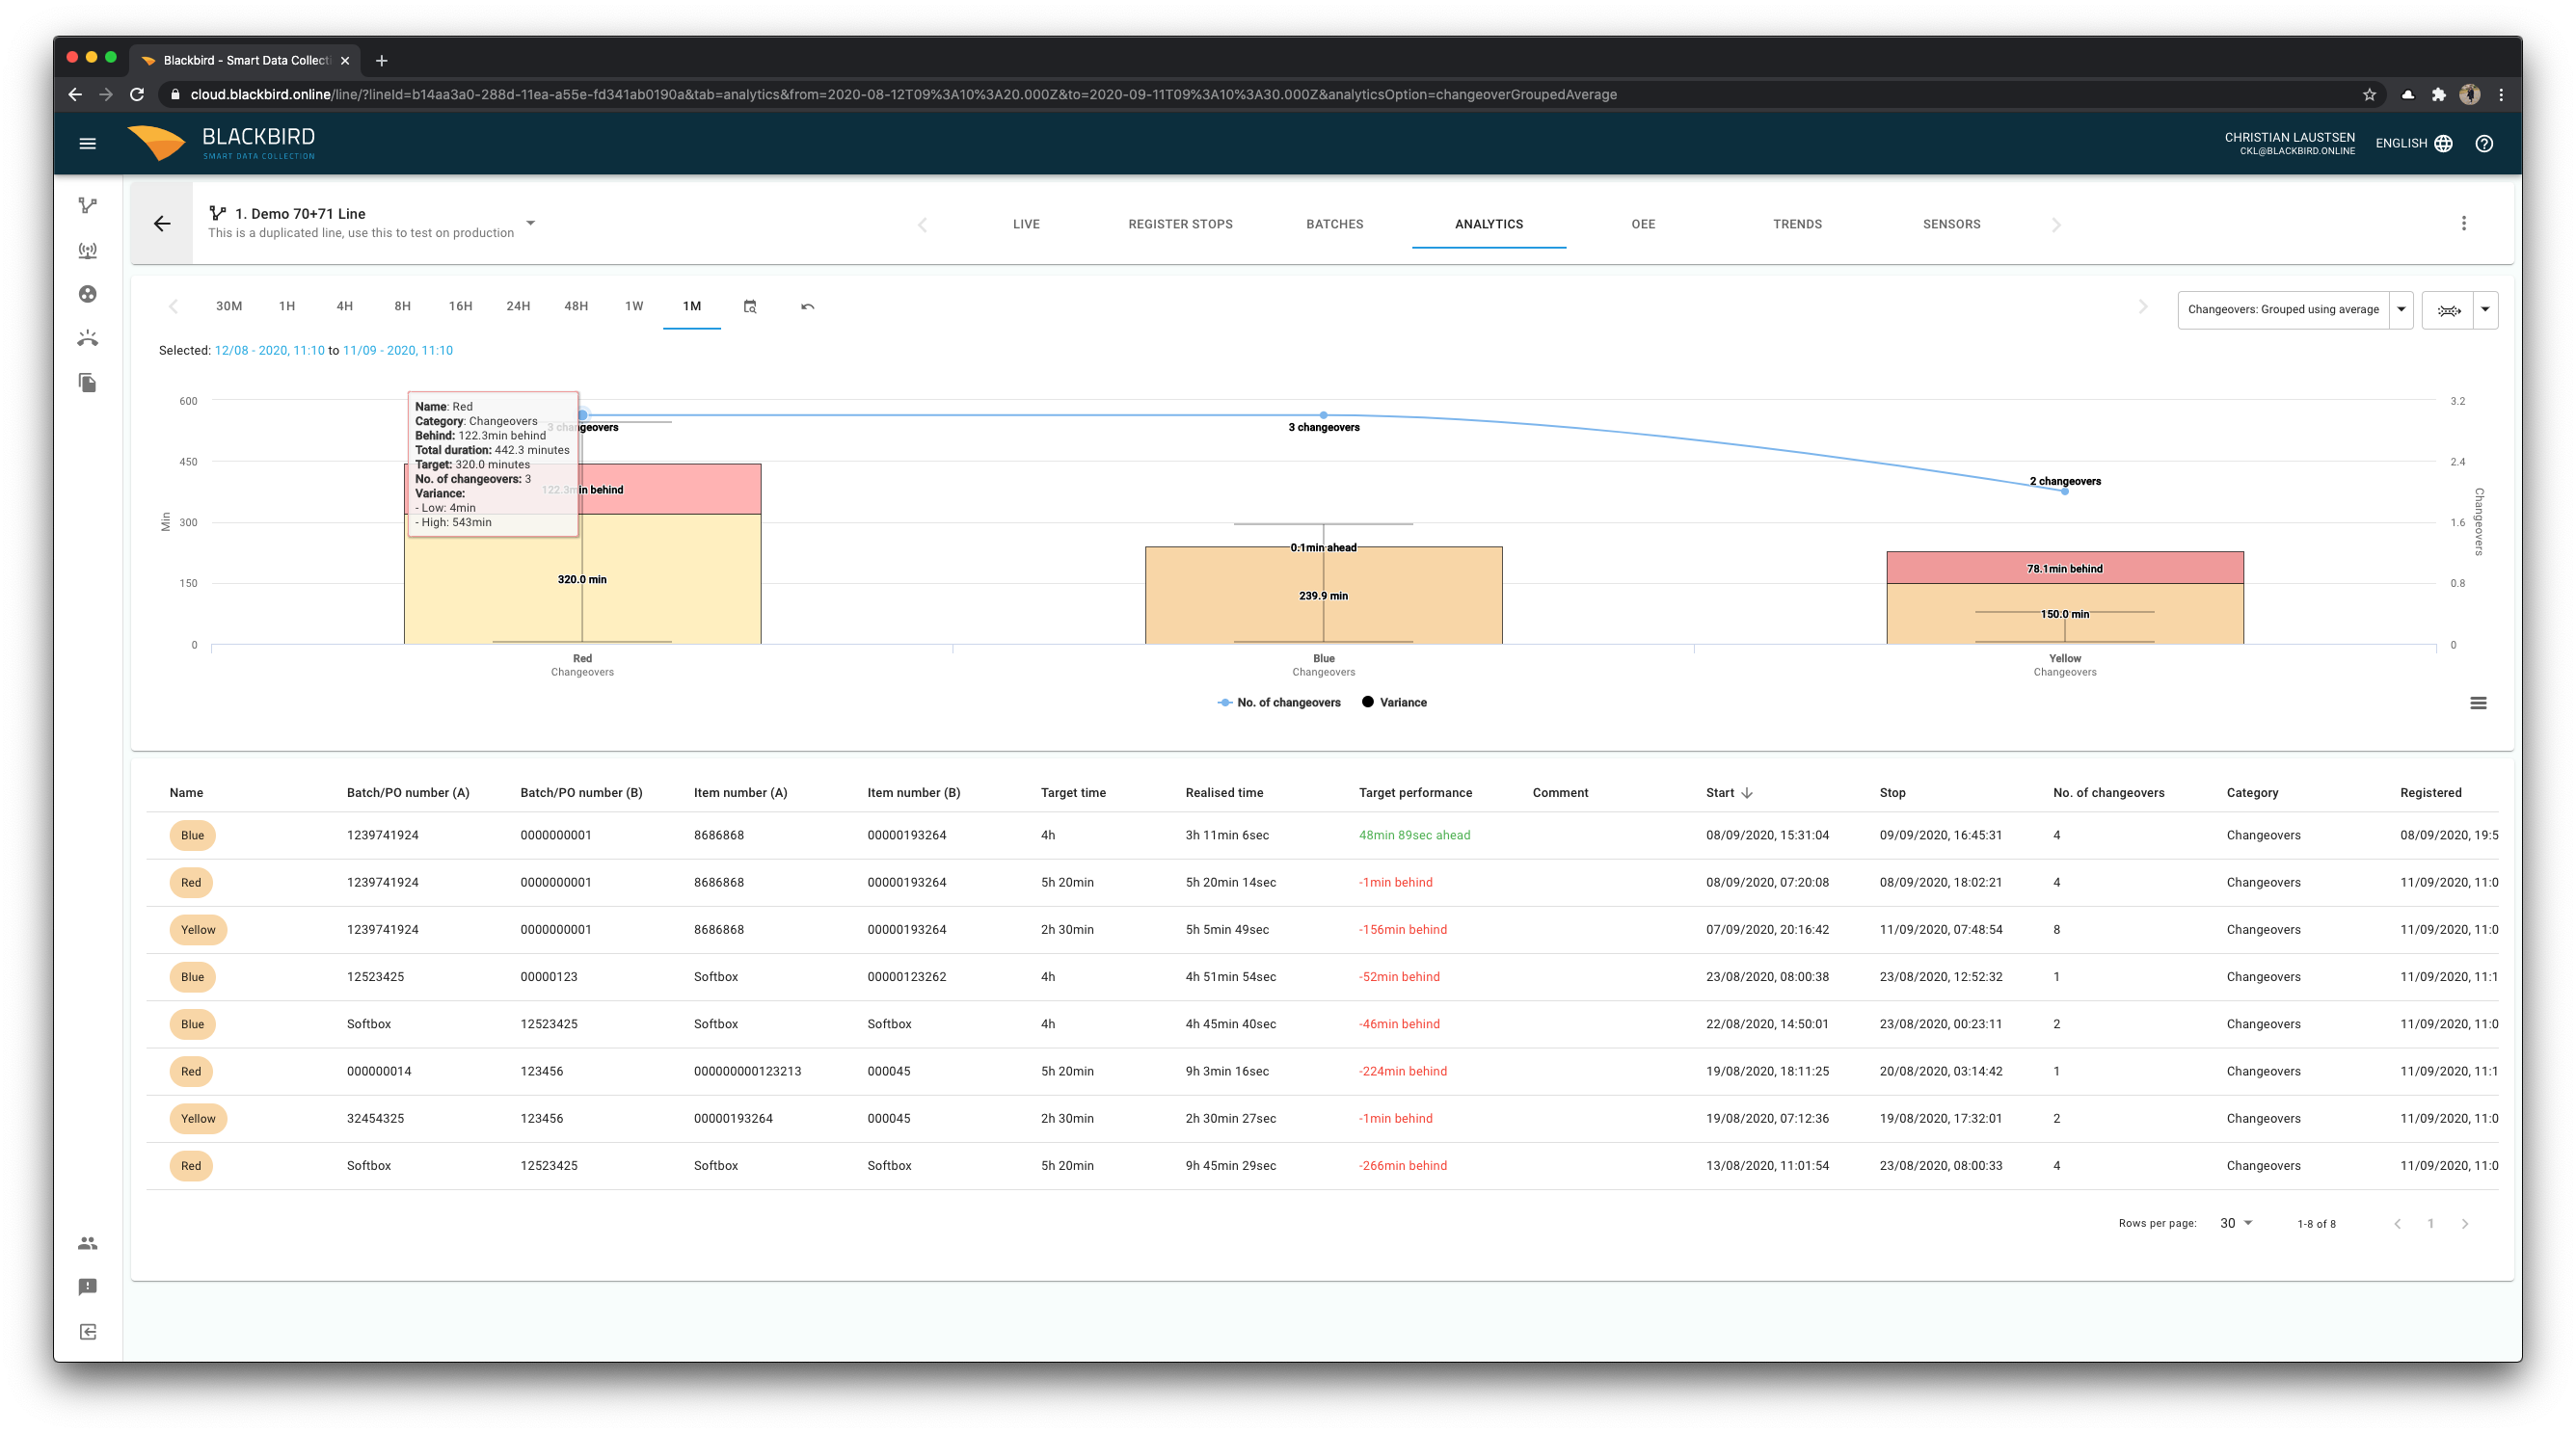Image resolution: width=2576 pixels, height=1433 pixels.
Task: Sort table by Target performance column
Action: pos(1415,792)
